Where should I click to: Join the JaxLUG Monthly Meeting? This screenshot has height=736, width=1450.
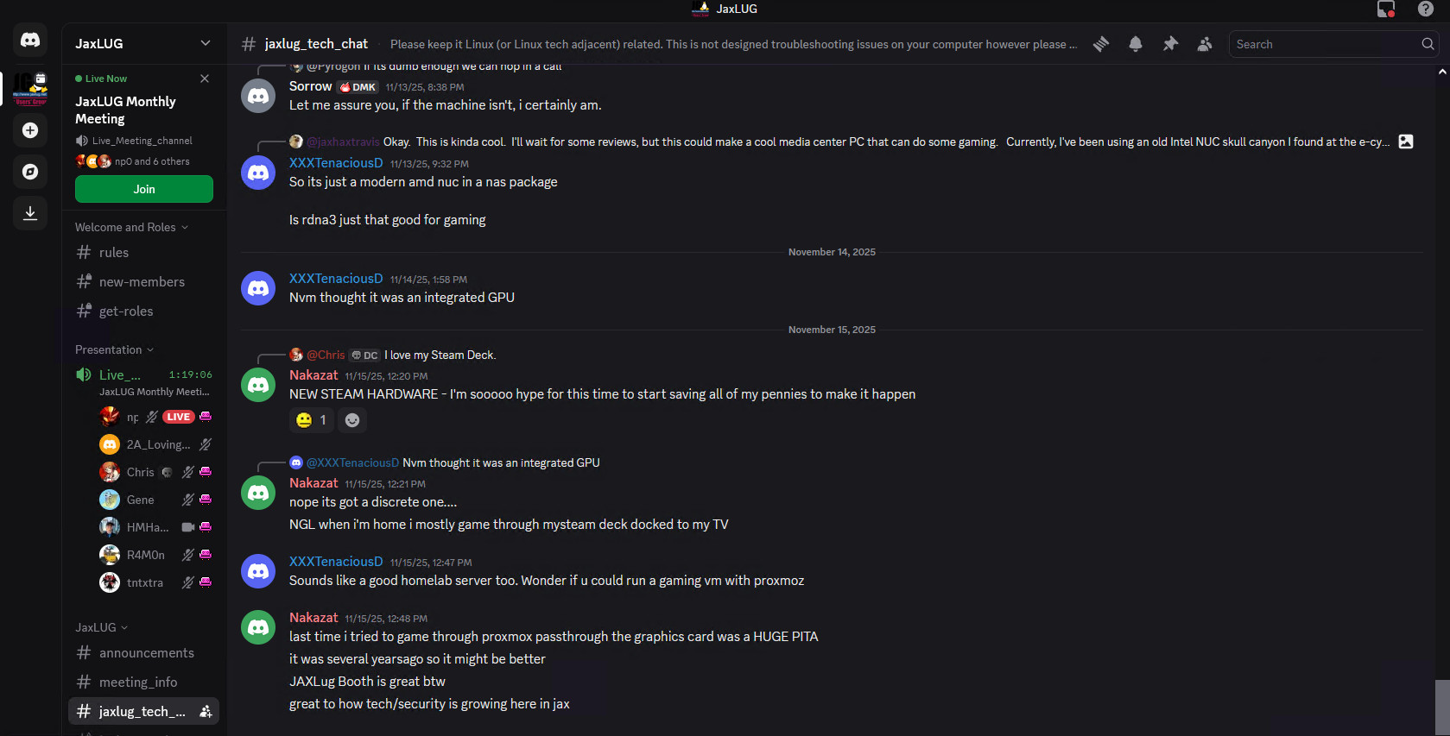tap(144, 189)
